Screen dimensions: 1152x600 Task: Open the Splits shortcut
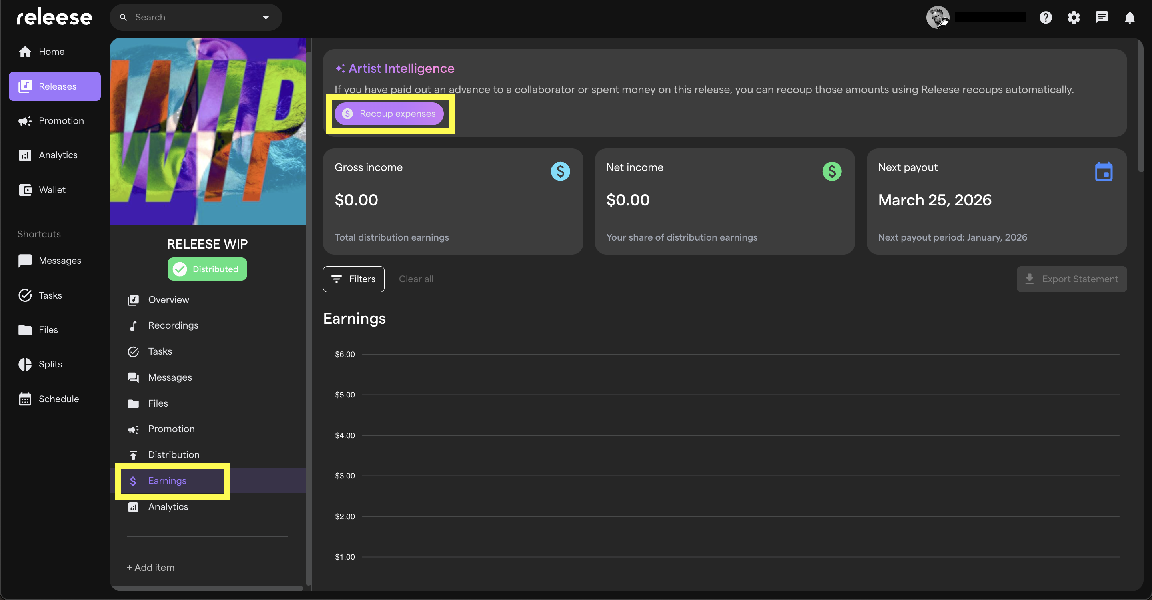pyautogui.click(x=54, y=364)
